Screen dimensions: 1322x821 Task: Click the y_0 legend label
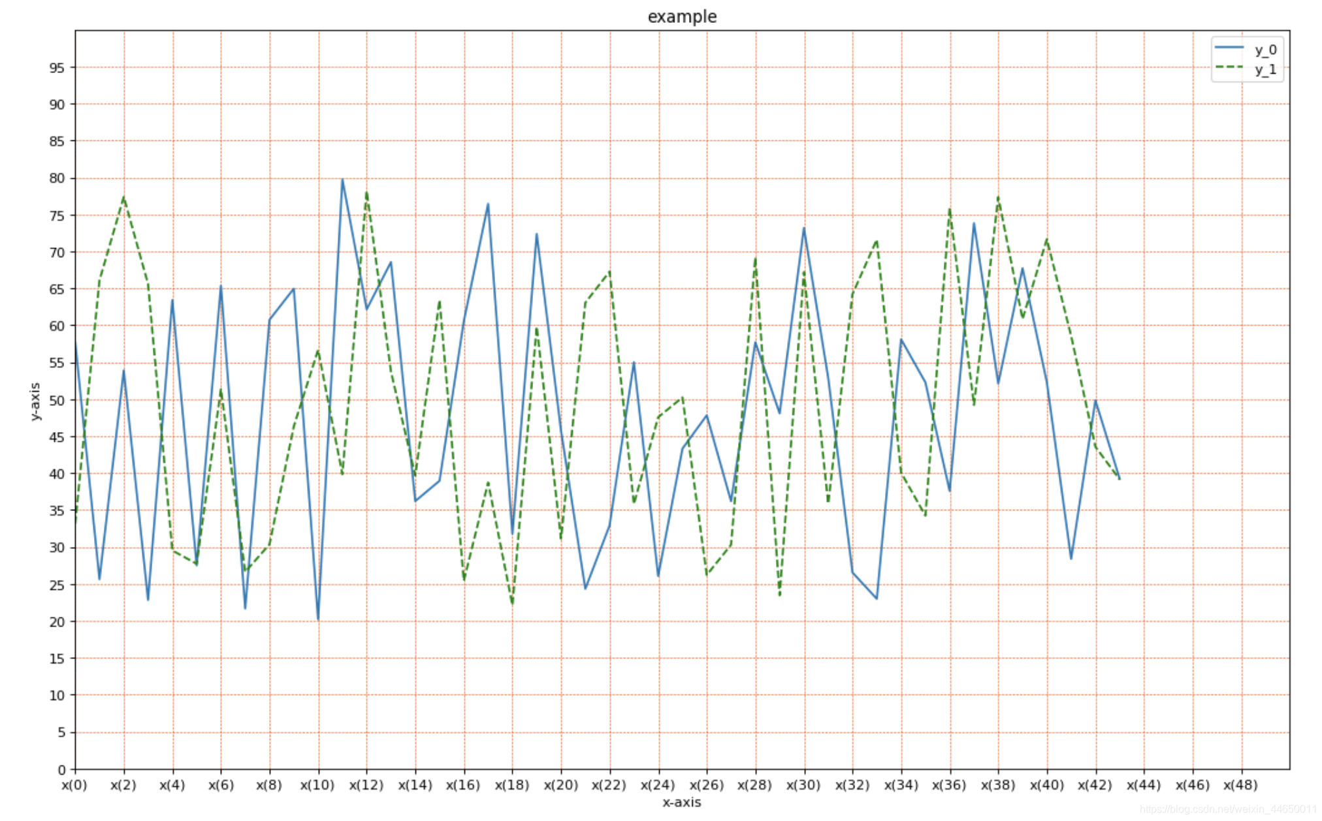pyautogui.click(x=1265, y=50)
